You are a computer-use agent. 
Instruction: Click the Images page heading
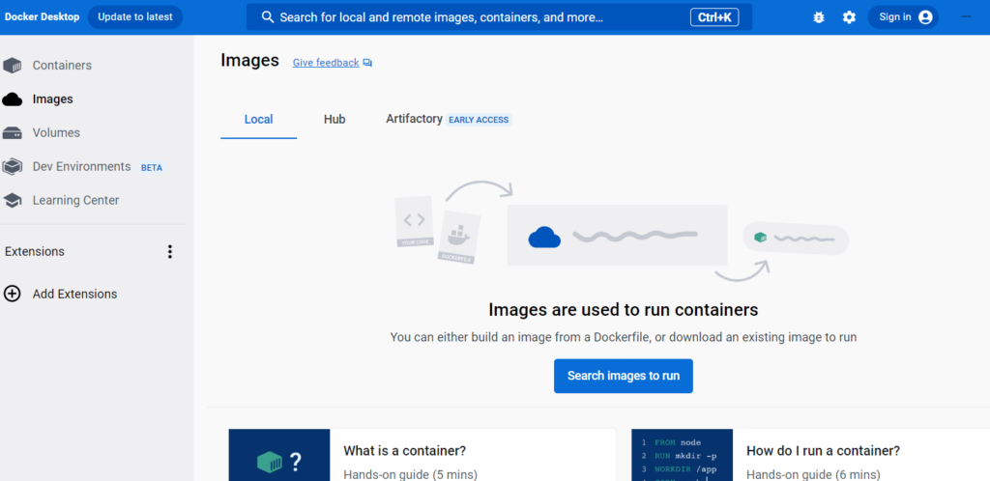coord(250,61)
